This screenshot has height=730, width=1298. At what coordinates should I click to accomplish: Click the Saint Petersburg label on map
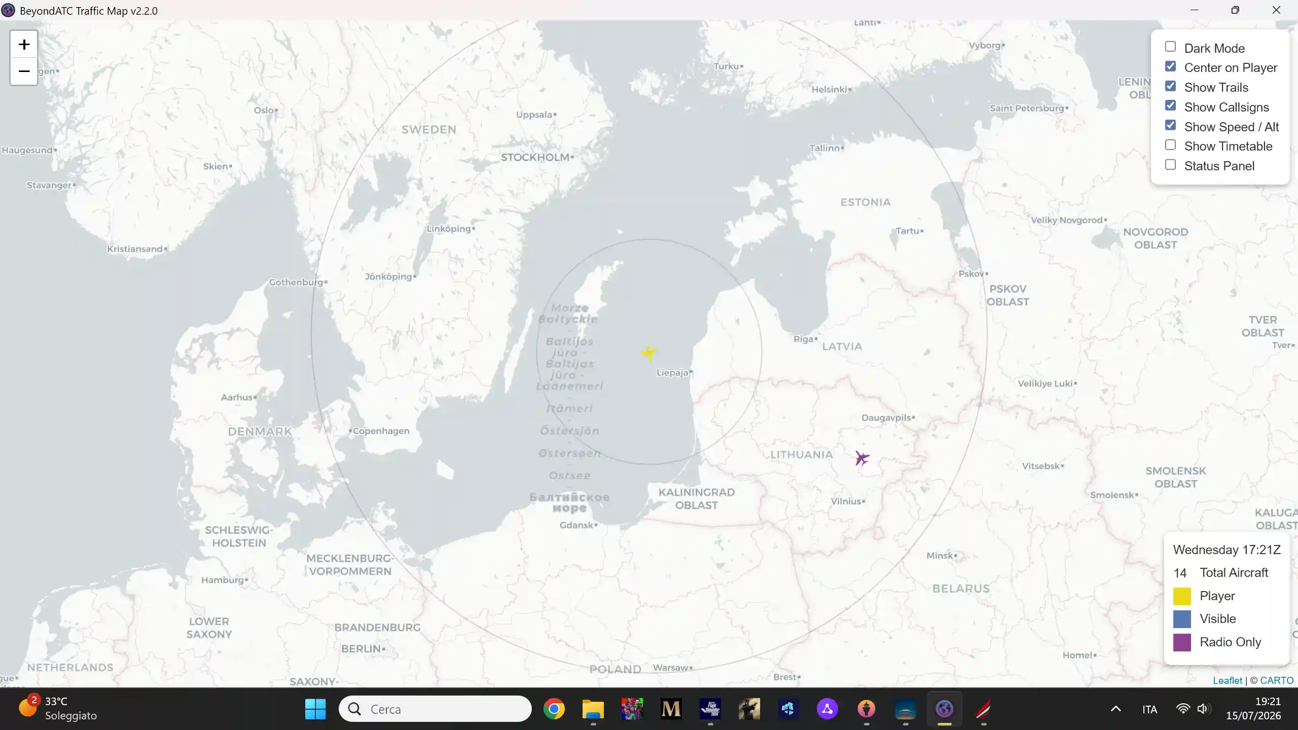click(x=1027, y=108)
